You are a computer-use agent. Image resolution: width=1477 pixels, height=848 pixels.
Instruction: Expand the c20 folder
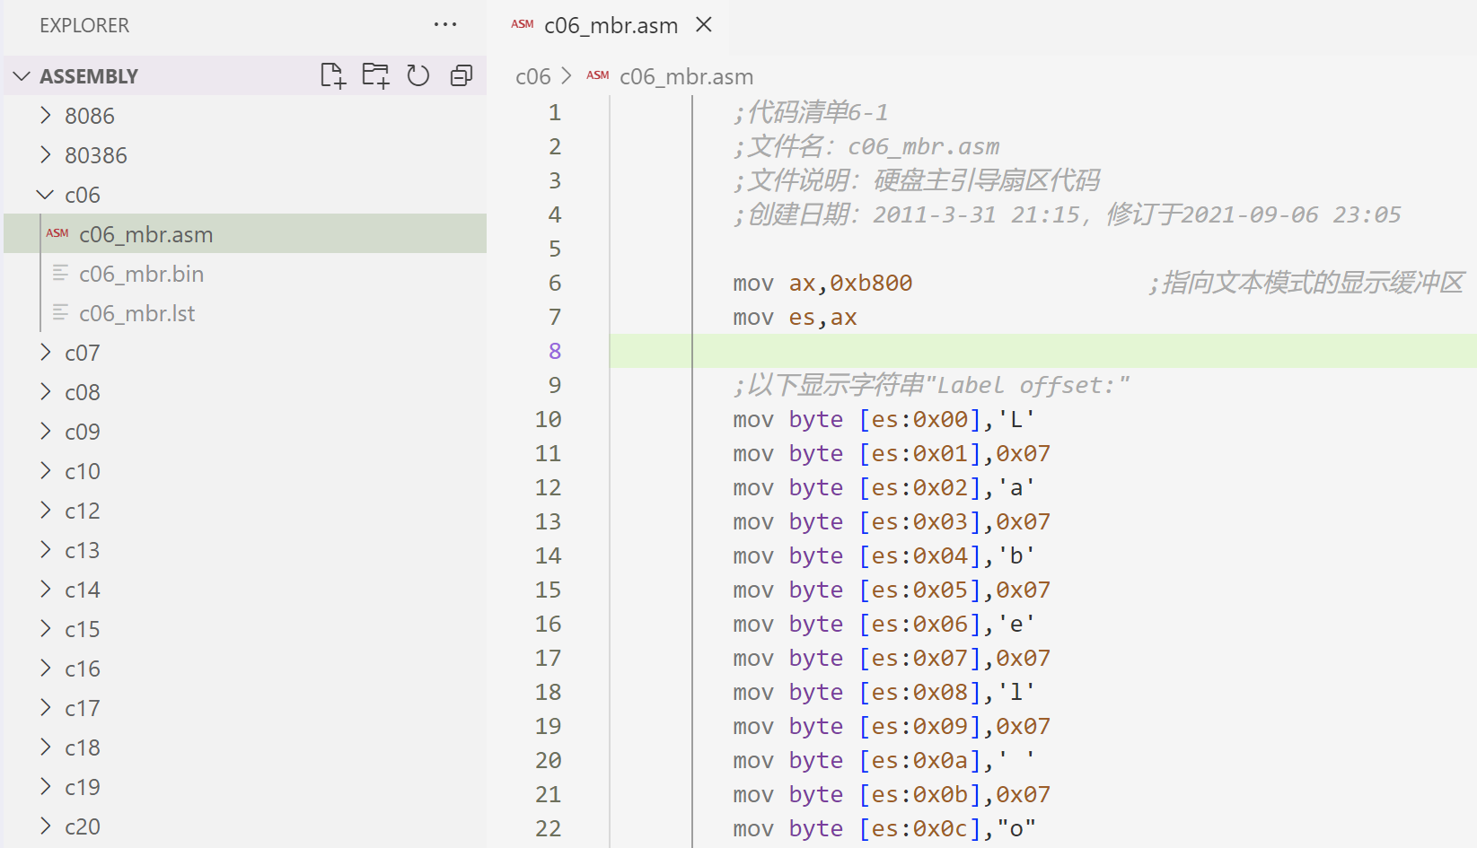(x=245, y=826)
